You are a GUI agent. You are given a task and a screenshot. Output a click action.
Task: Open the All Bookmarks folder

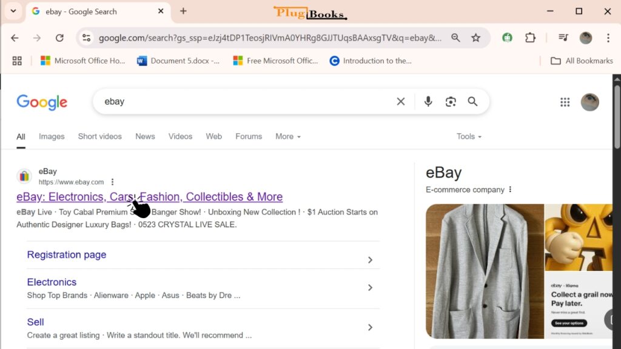[582, 61]
